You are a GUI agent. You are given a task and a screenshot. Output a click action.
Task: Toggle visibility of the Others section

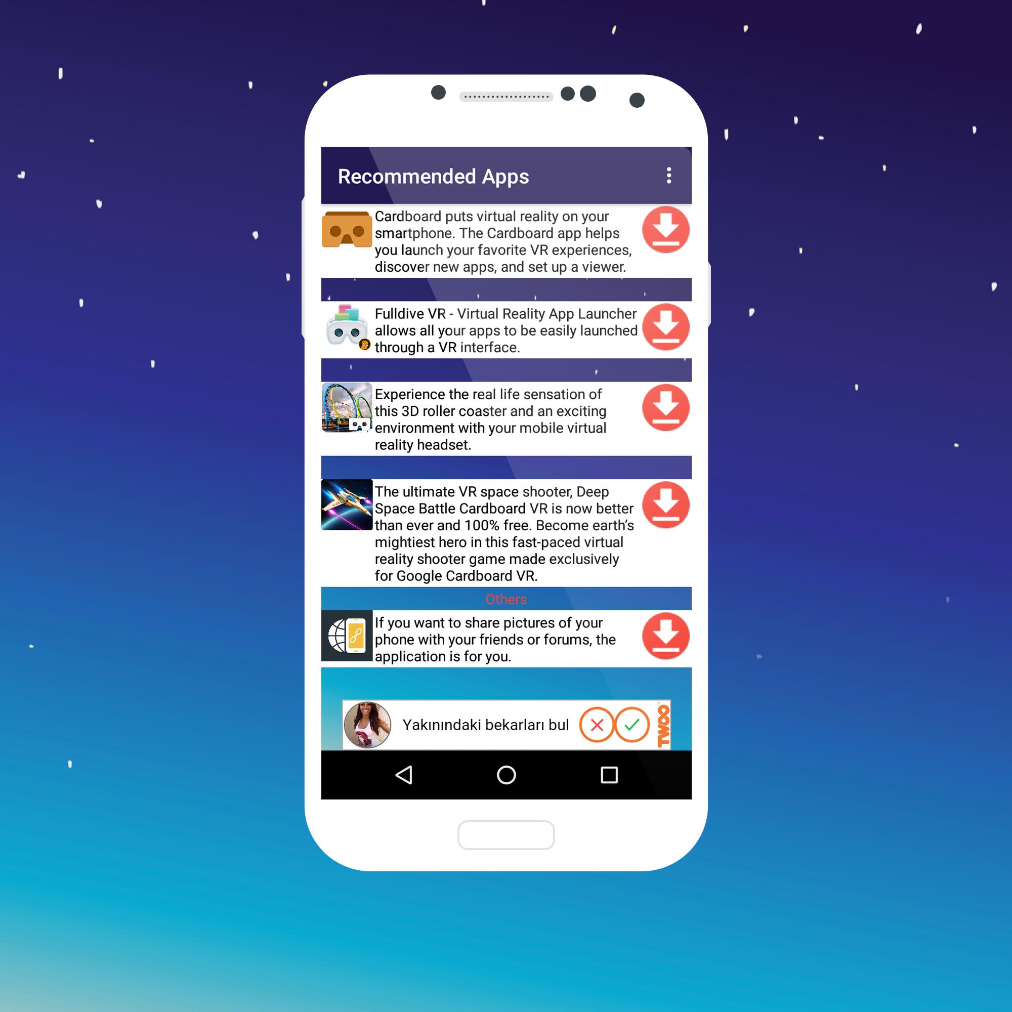(509, 598)
